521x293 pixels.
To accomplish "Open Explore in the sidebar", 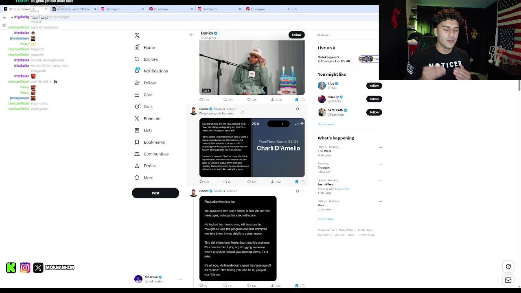I will pyautogui.click(x=146, y=59).
